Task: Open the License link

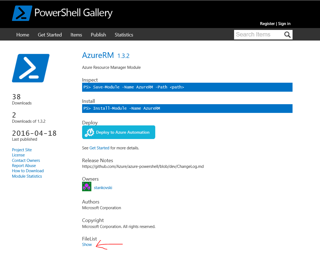Action: [x=18, y=155]
